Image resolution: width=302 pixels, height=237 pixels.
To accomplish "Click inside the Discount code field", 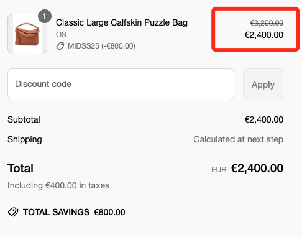I will (x=121, y=85).
